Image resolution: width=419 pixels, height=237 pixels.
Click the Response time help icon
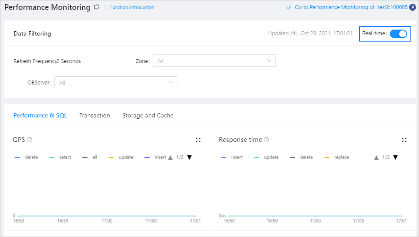266,140
